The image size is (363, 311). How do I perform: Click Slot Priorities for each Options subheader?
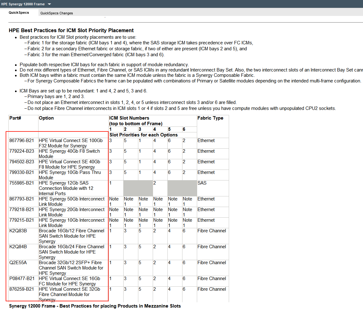[144, 135]
